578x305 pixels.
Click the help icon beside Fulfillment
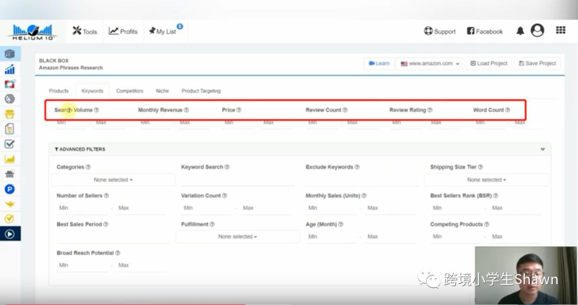click(x=212, y=224)
